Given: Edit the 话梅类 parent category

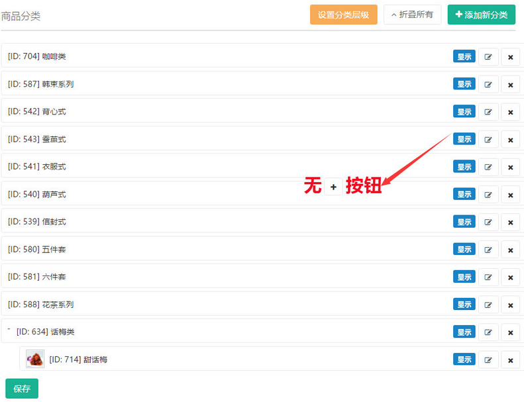Looking at the screenshot, I should click(488, 332).
